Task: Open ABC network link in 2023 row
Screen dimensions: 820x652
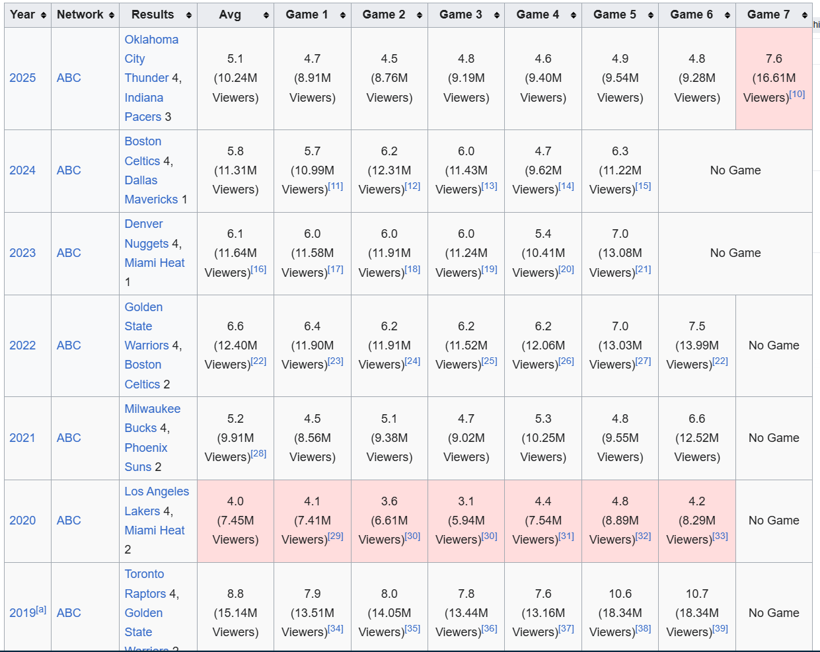Action: [69, 253]
